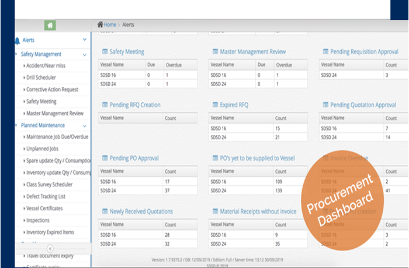Click the green home icon button
Image resolution: width=409 pixels, height=268 pixels.
(x=50, y=25)
